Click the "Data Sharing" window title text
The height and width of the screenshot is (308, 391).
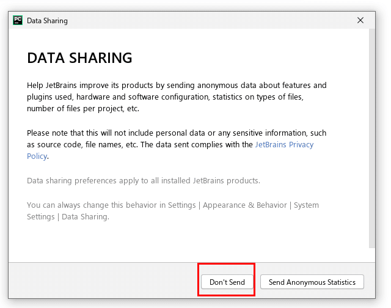coord(47,20)
